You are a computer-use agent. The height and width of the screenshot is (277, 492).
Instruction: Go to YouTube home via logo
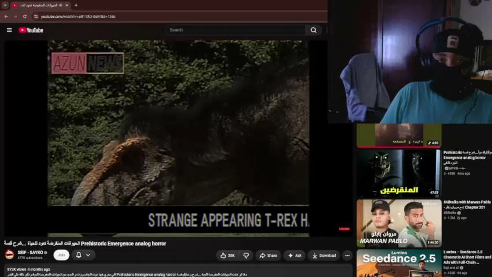tap(31, 30)
